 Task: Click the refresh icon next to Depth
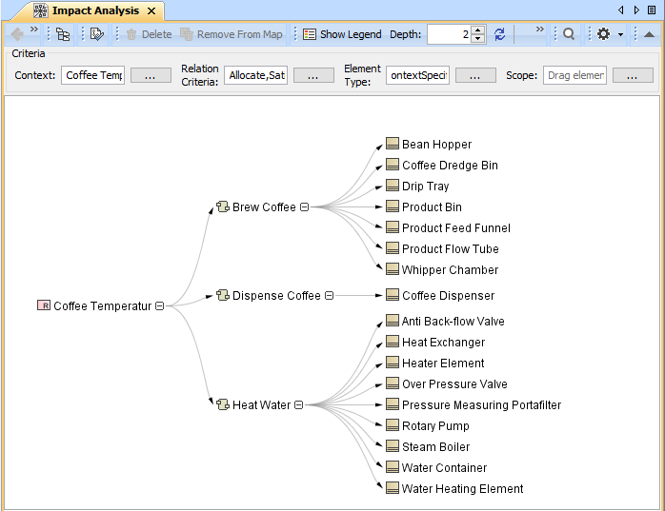point(499,34)
